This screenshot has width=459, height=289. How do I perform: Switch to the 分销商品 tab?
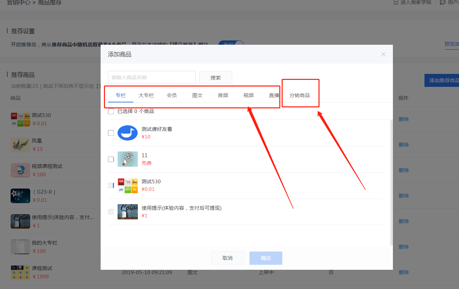point(300,95)
